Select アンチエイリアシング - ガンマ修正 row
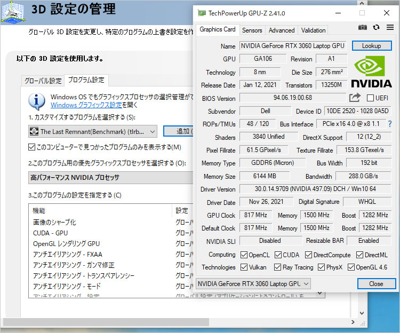This screenshot has height=333, width=400. [x=111, y=265]
